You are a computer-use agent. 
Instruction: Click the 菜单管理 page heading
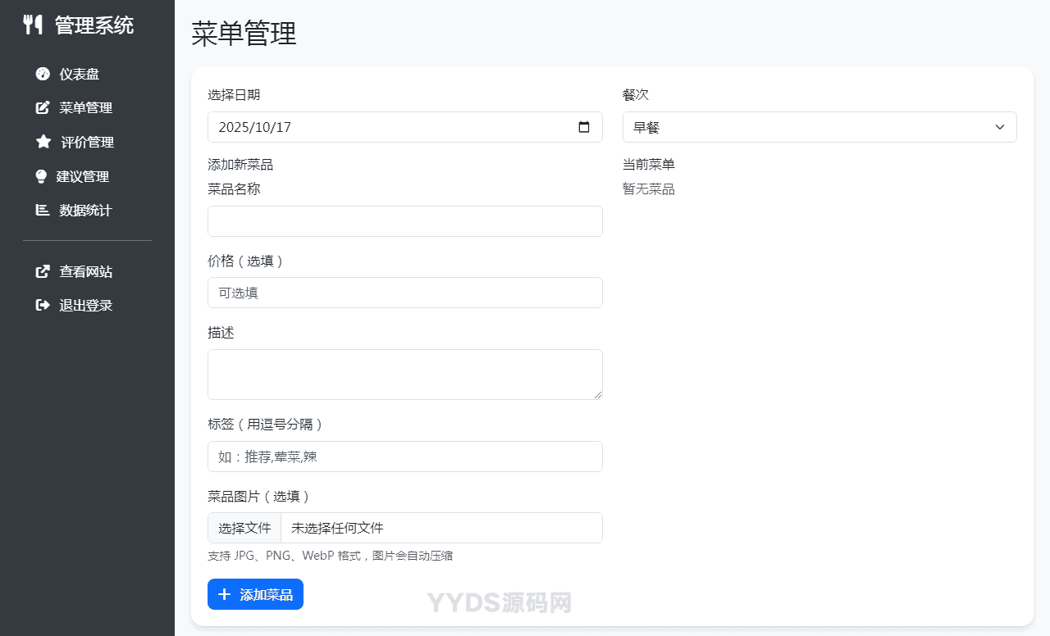(244, 34)
